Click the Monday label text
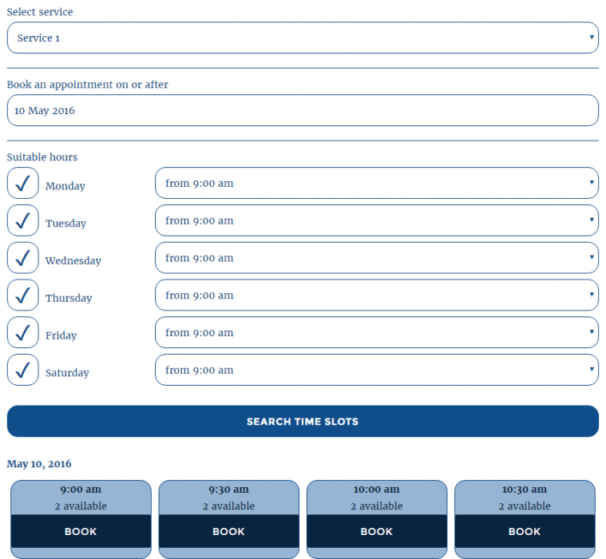606x559 pixels. tap(65, 186)
